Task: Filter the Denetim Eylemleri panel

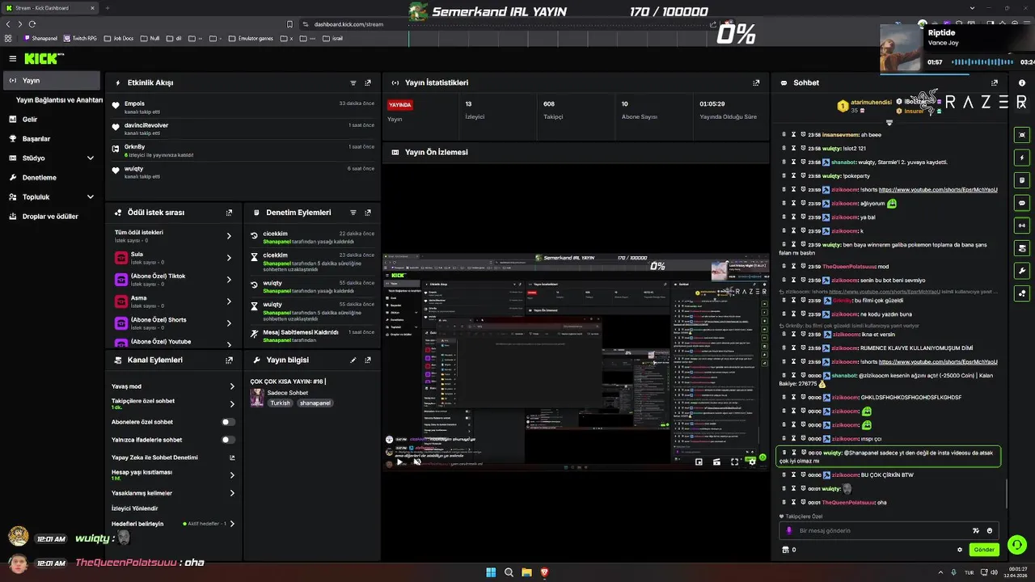Action: tap(353, 213)
